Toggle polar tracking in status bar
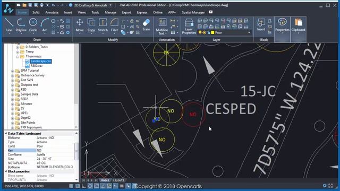This screenshot has width=340, height=191. click(90, 186)
